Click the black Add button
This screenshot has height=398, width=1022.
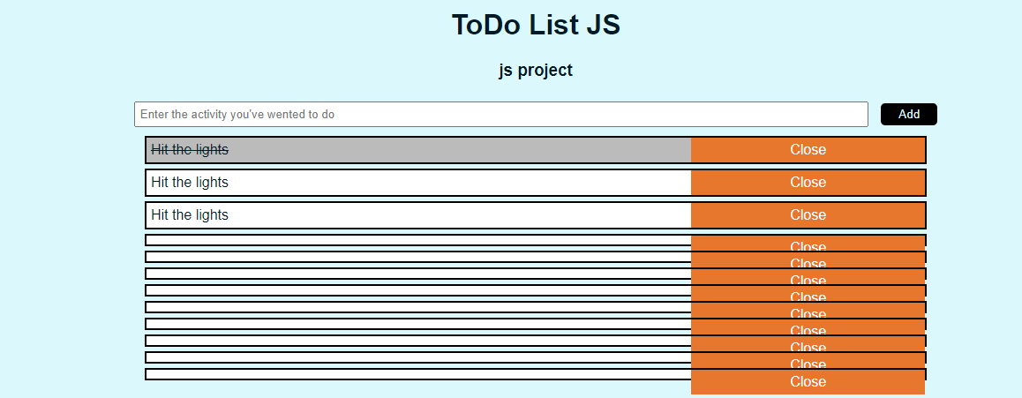pos(908,114)
